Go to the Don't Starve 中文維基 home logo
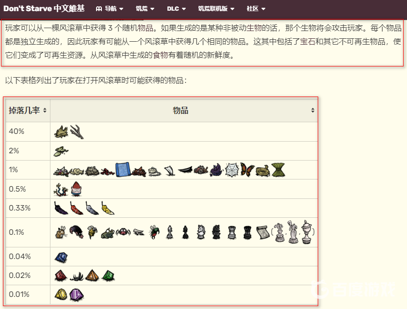This screenshot has height=309, width=407. 44,9
